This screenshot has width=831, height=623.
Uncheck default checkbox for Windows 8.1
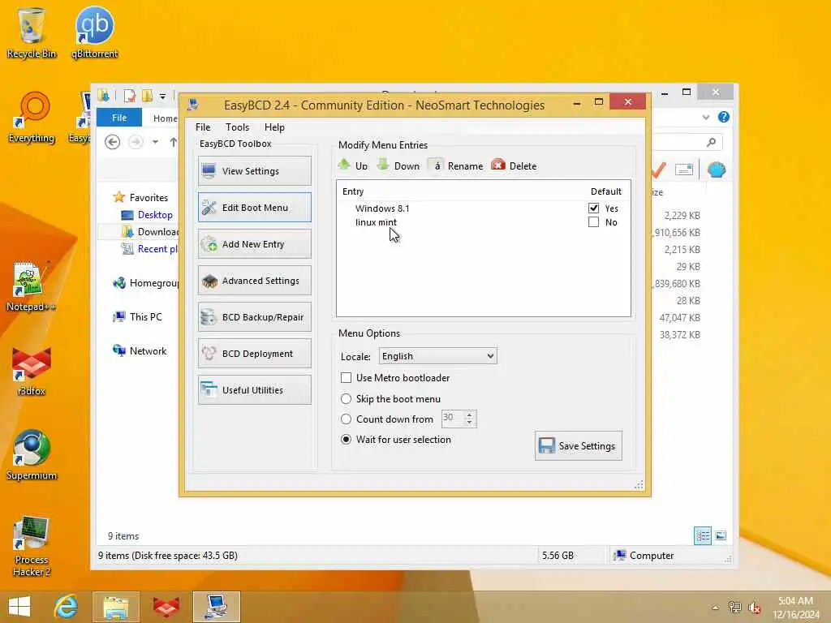[593, 208]
